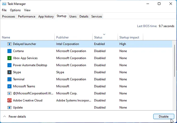Image resolution: width=177 pixels, height=123 pixels.
Task: Switch to the Services tab
Action: point(97,16)
